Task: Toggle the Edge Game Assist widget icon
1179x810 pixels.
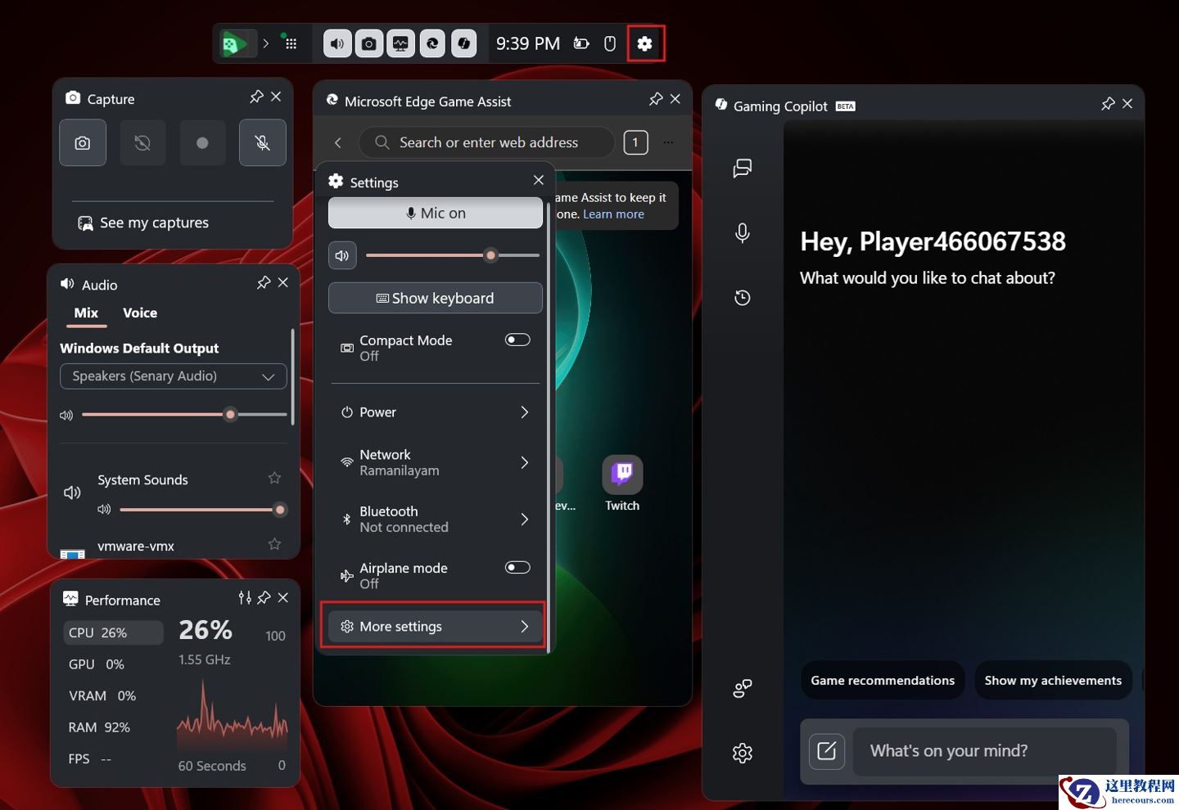Action: pyautogui.click(x=432, y=43)
